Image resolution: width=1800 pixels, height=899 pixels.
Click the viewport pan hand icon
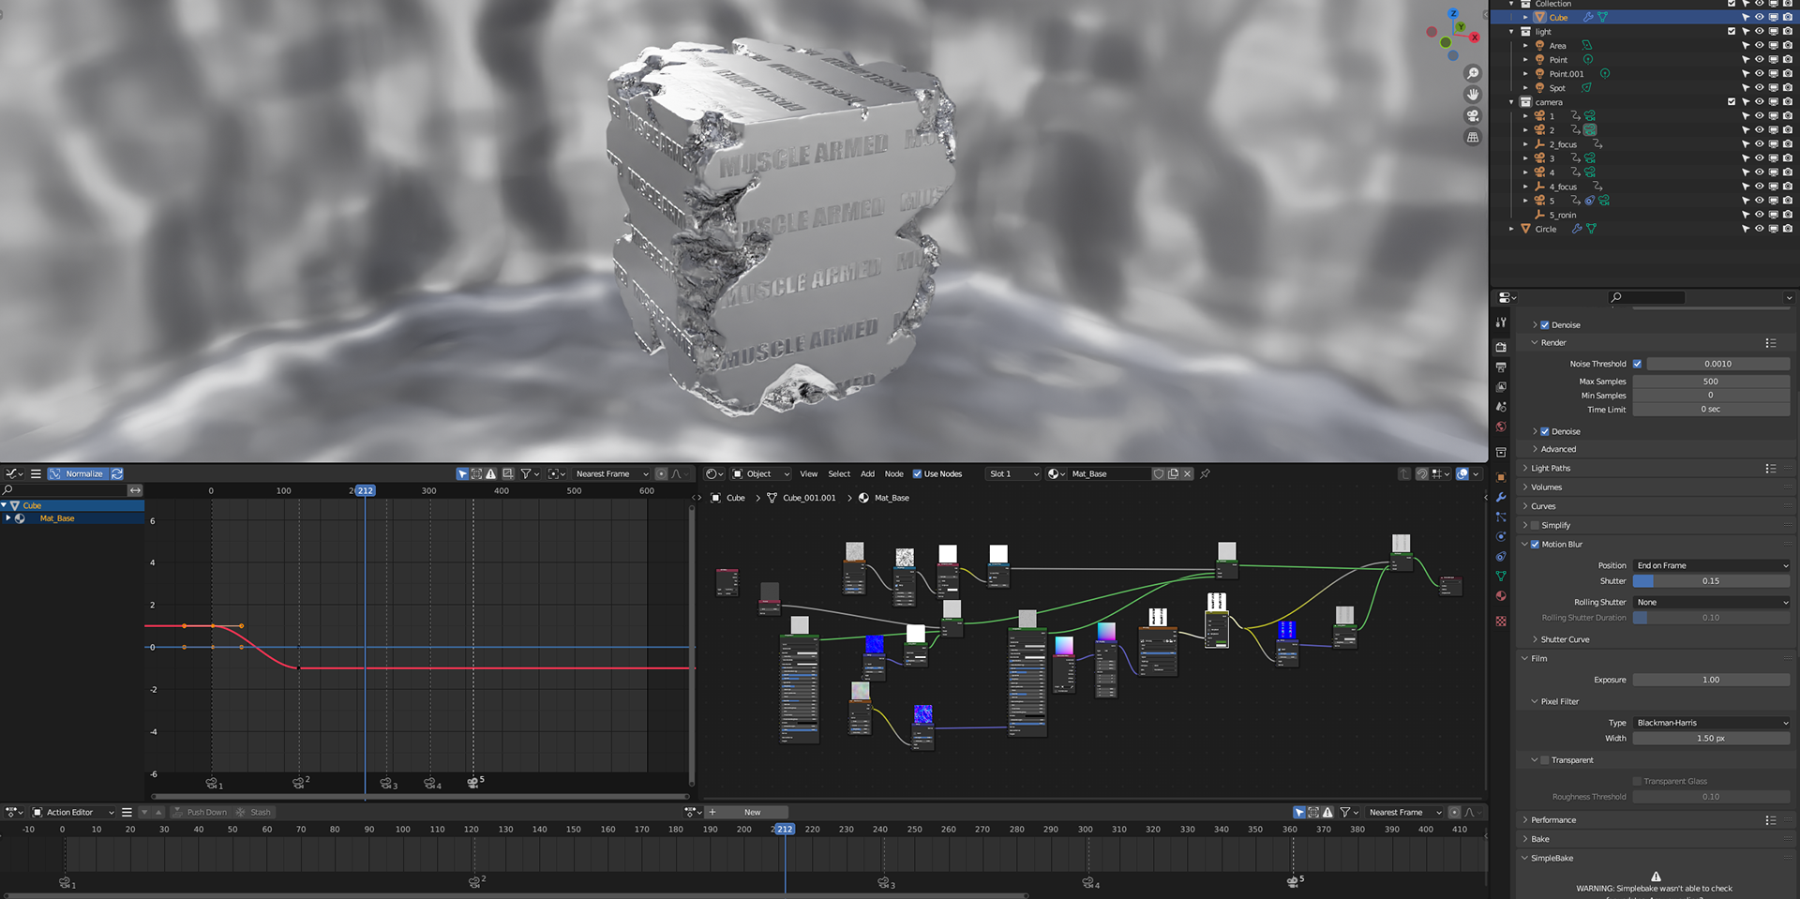pyautogui.click(x=1473, y=95)
